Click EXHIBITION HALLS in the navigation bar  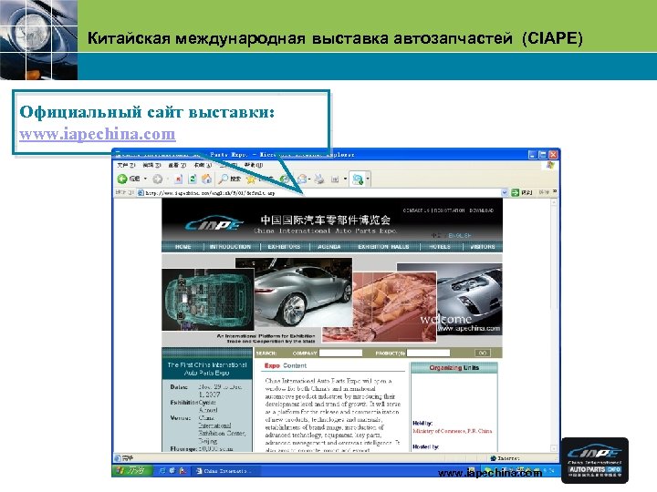[383, 247]
